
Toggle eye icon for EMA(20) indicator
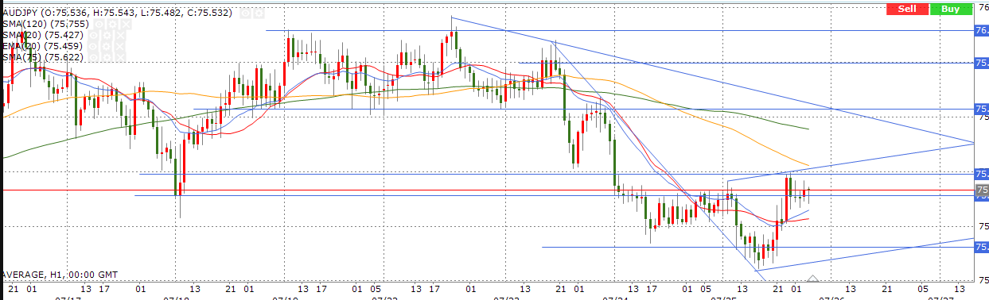pyautogui.click(x=93, y=47)
